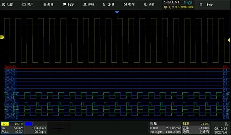Click the 09:12:54 clock display
231x135 pixels.
[x=221, y=129]
